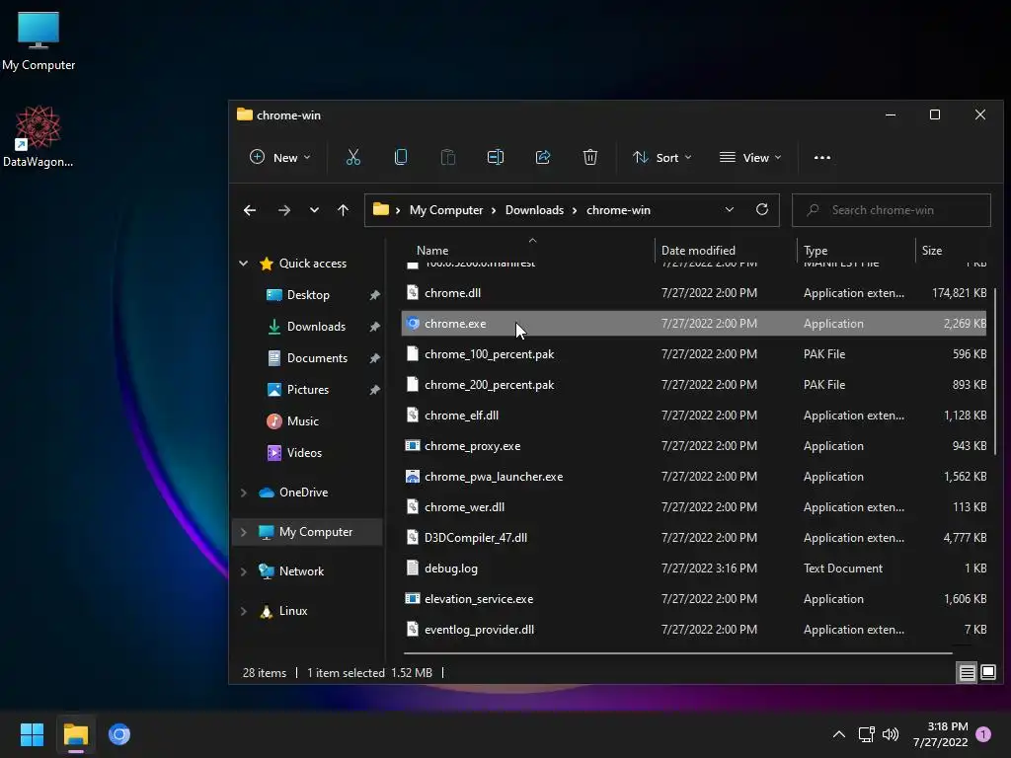Open the taskbar clock and date
Screen dimensions: 1011x758
[x=941, y=734]
